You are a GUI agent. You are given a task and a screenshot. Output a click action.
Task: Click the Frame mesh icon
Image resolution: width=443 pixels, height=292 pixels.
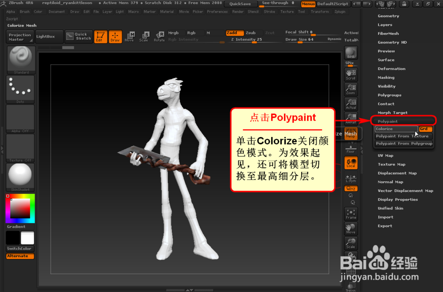pyautogui.click(x=351, y=214)
